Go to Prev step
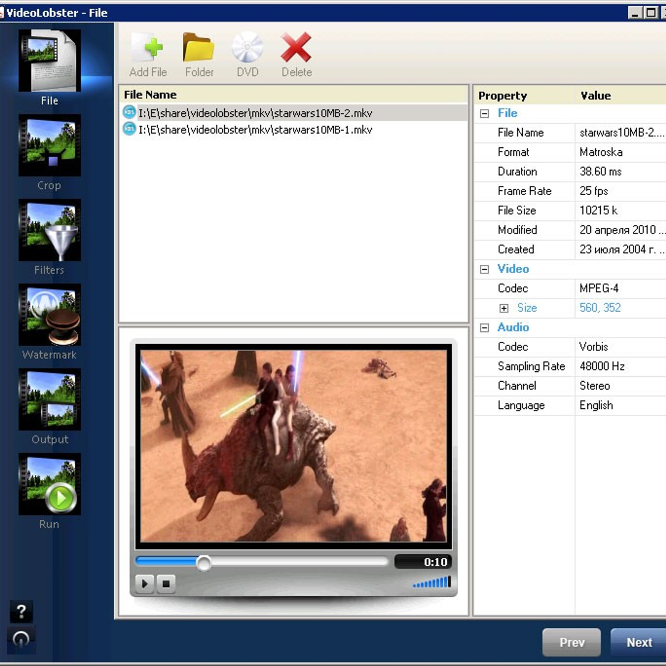This screenshot has height=666, width=666. (x=572, y=642)
